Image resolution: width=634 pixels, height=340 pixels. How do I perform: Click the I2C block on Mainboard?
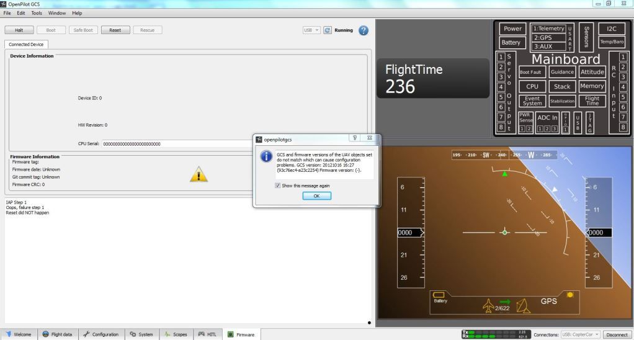pyautogui.click(x=612, y=29)
